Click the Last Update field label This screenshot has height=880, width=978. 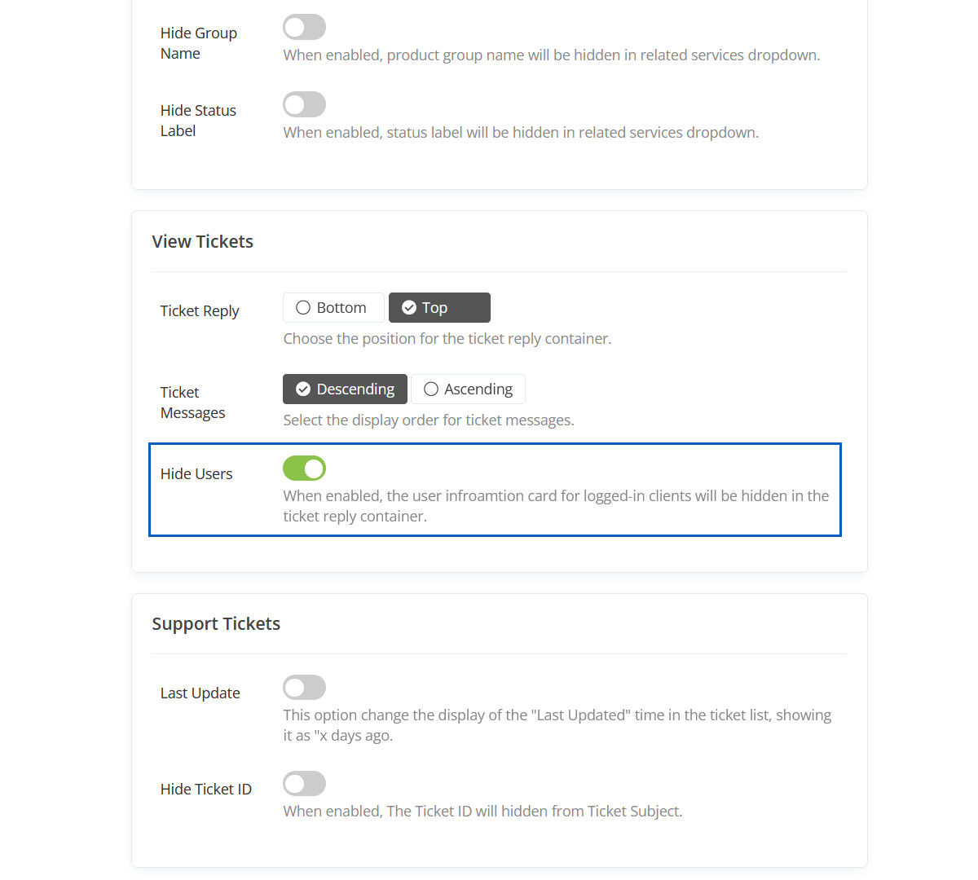(x=200, y=693)
